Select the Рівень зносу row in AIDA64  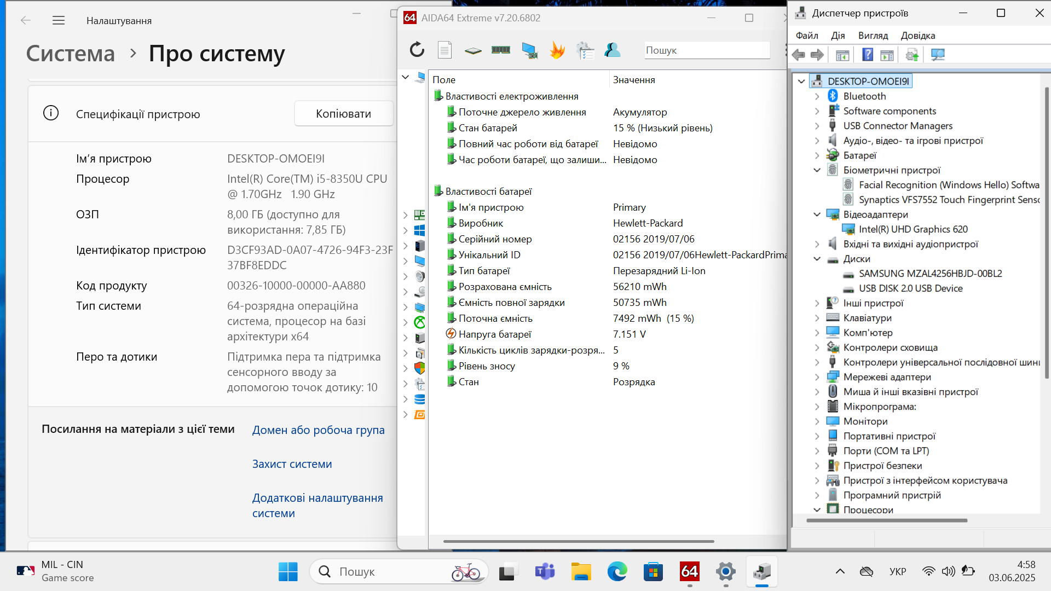608,366
